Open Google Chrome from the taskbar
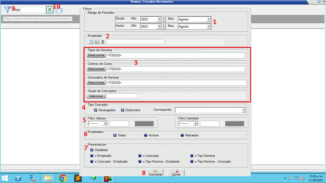This screenshot has width=326, height=183. (63, 178)
